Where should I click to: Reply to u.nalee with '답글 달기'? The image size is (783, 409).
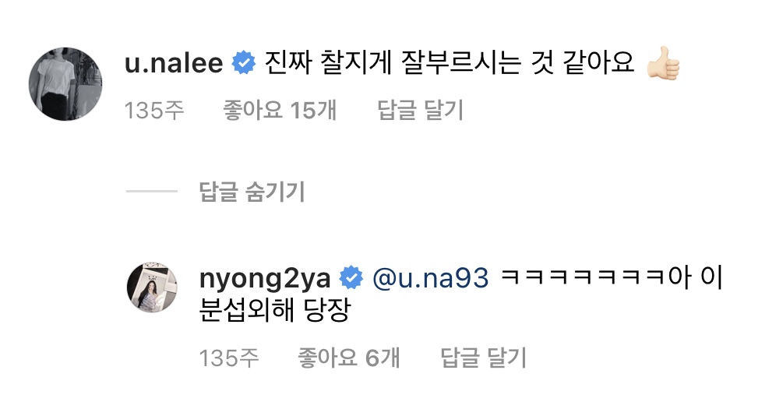(x=421, y=111)
